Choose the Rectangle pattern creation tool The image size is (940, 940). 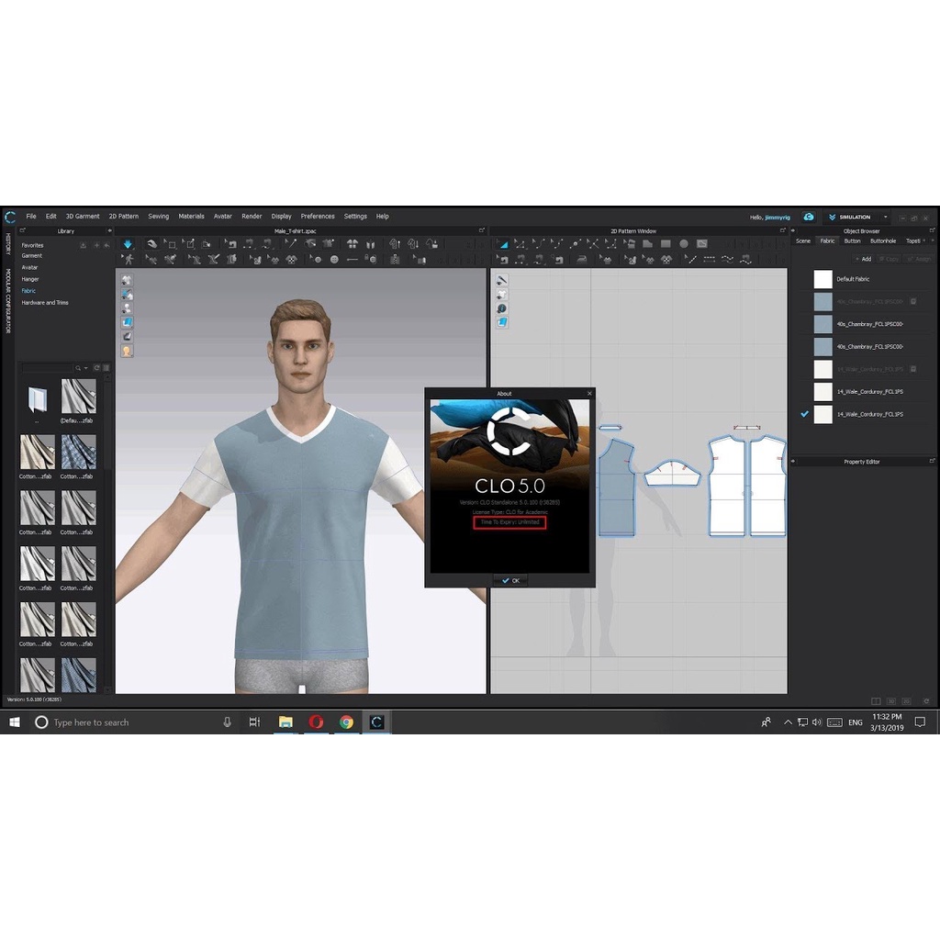666,243
